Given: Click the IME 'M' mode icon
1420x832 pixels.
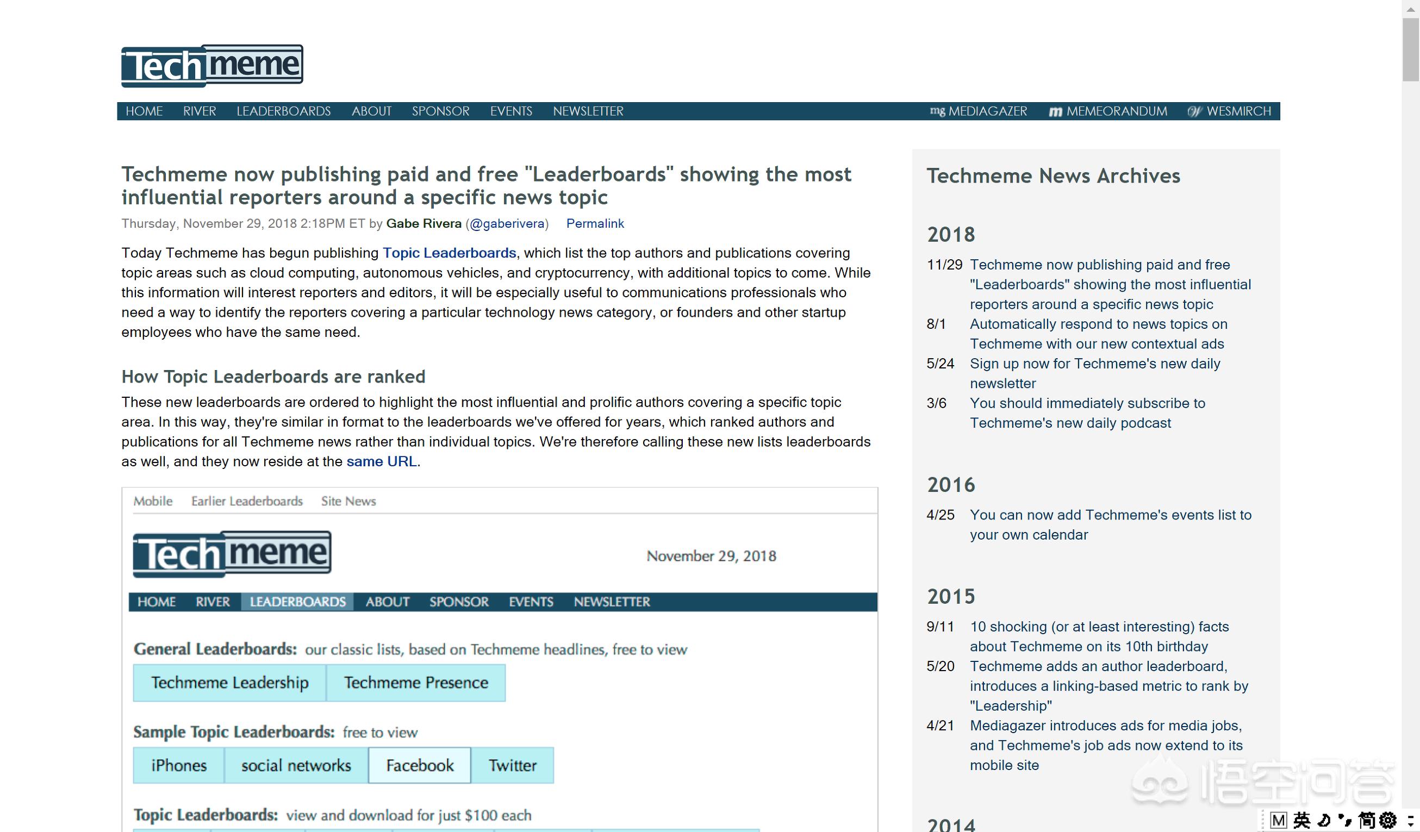Looking at the screenshot, I should click(x=1279, y=820).
